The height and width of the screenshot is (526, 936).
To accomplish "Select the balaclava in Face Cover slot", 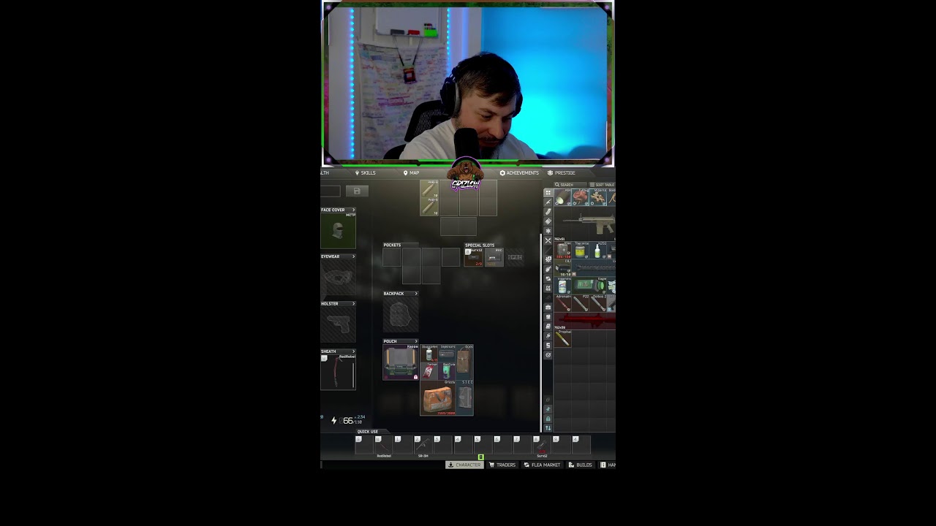I will tap(338, 231).
